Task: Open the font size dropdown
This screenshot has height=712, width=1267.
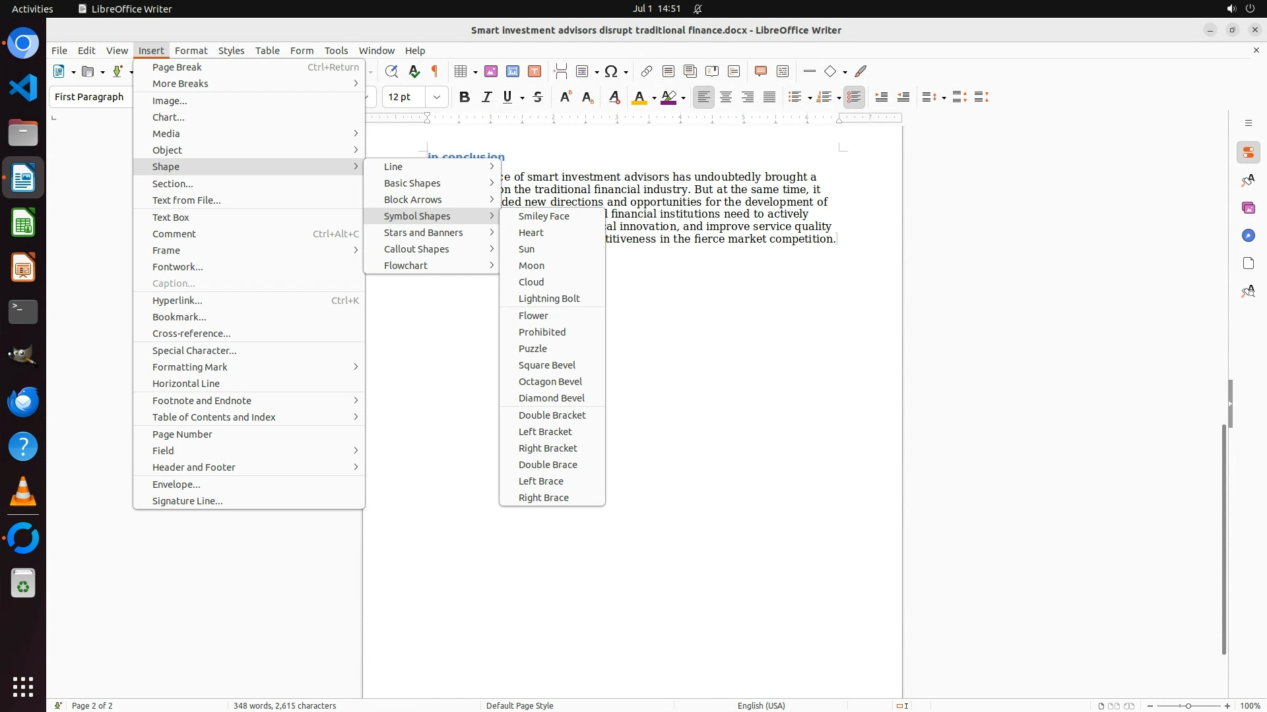Action: pyautogui.click(x=437, y=97)
